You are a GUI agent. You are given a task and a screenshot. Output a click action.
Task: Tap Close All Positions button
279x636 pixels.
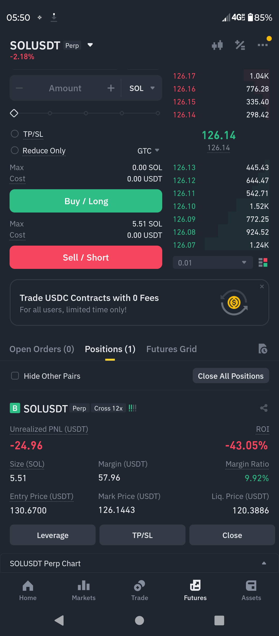click(x=231, y=376)
